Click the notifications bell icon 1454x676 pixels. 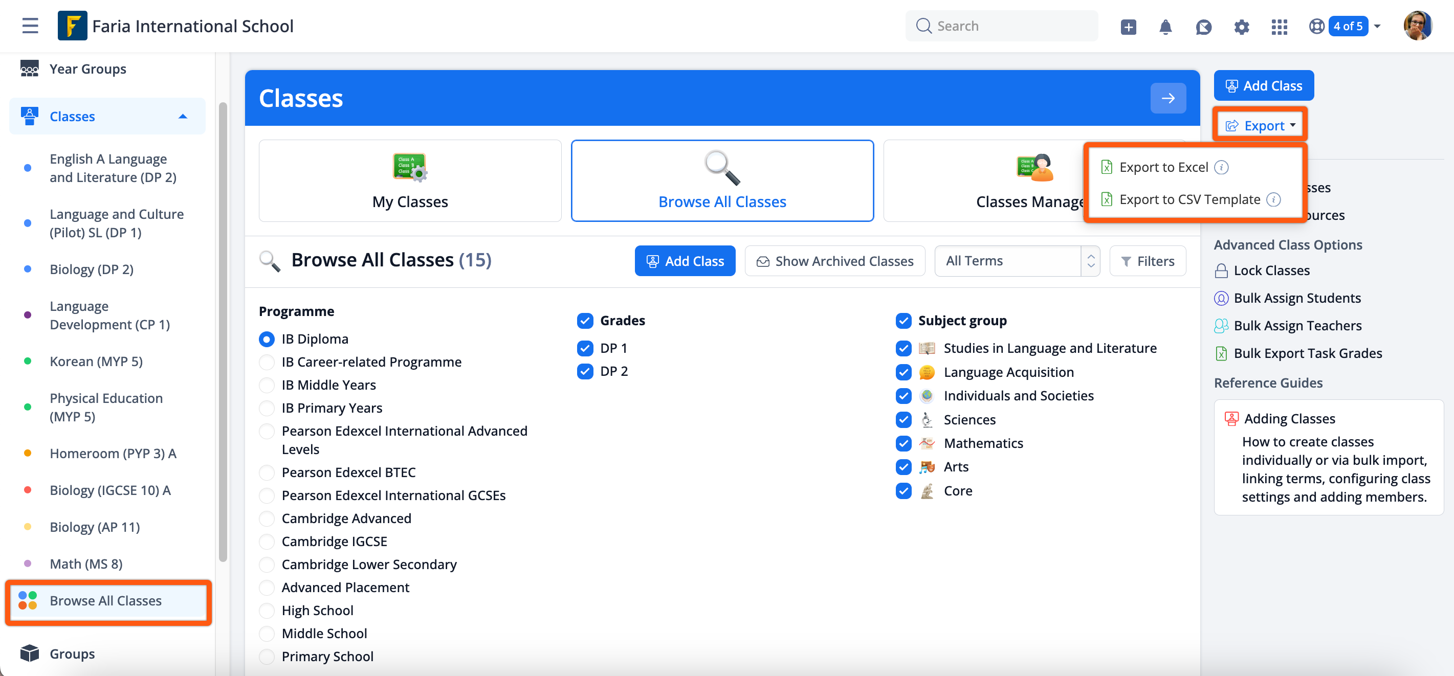click(x=1165, y=27)
